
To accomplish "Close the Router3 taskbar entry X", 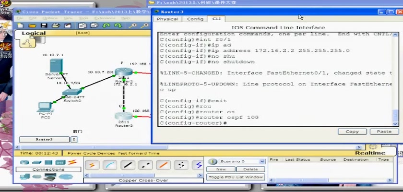I will pyautogui.click(x=74, y=140).
